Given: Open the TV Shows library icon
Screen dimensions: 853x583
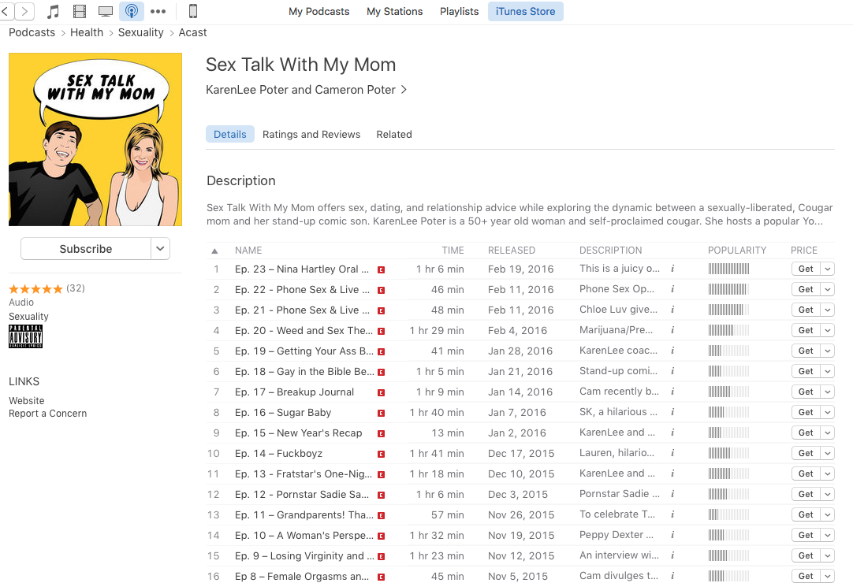Looking at the screenshot, I should 106,11.
